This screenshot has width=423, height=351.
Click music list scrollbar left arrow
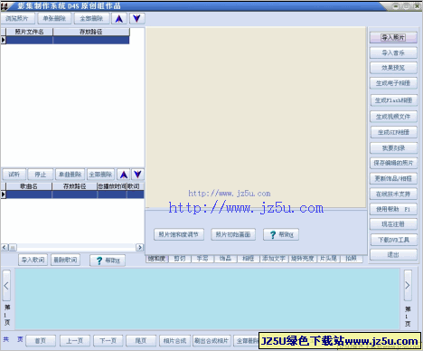click(5, 248)
